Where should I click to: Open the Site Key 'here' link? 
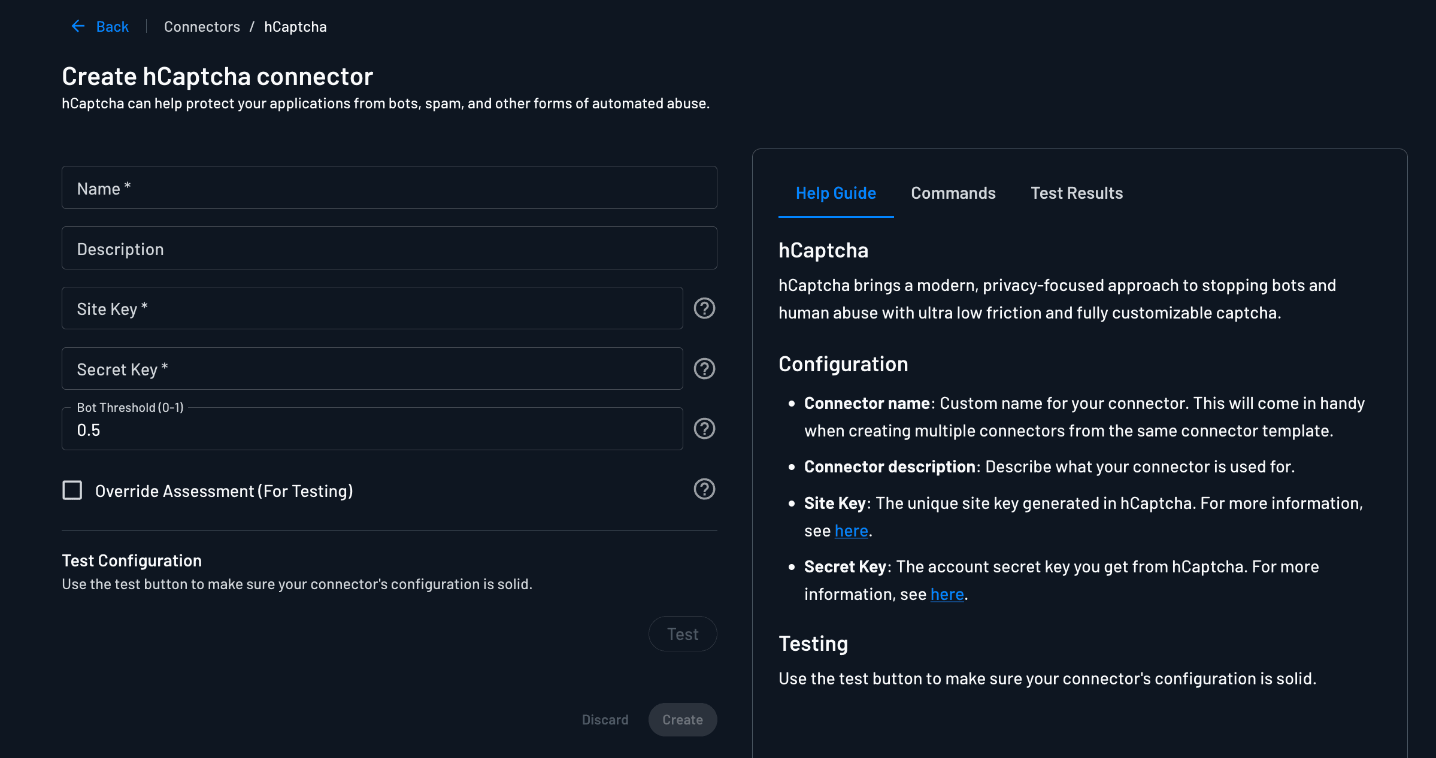(851, 530)
